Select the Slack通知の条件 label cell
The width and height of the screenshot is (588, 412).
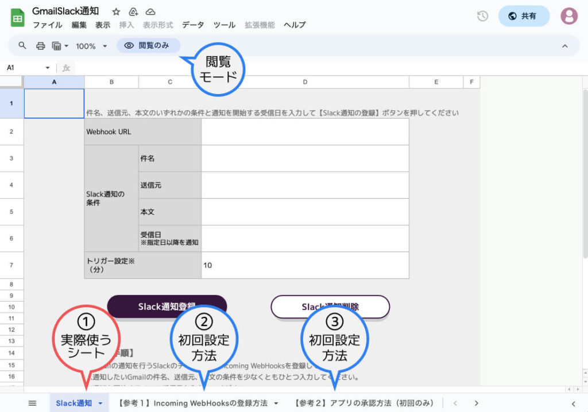(x=111, y=198)
